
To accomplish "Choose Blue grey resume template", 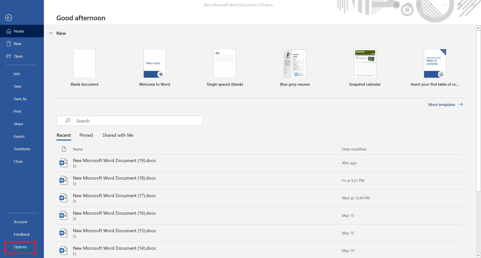I will pyautogui.click(x=295, y=68).
